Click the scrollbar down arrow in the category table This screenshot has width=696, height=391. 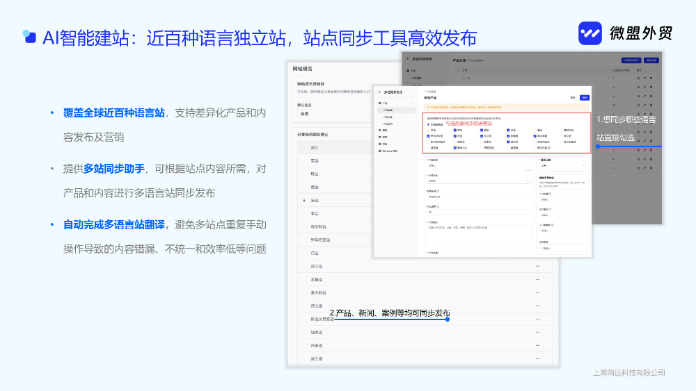(658, 170)
